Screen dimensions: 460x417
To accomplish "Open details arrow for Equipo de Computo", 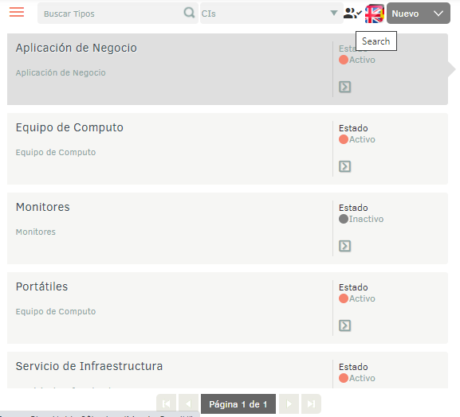I will [x=344, y=166].
